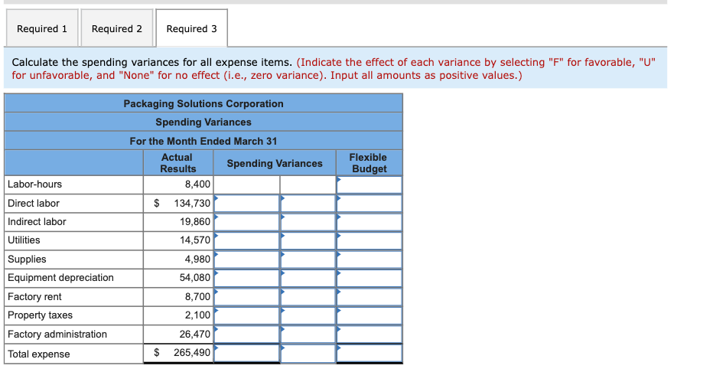Click the Flexible Budget column header
This screenshot has height=369, width=713.
click(369, 163)
